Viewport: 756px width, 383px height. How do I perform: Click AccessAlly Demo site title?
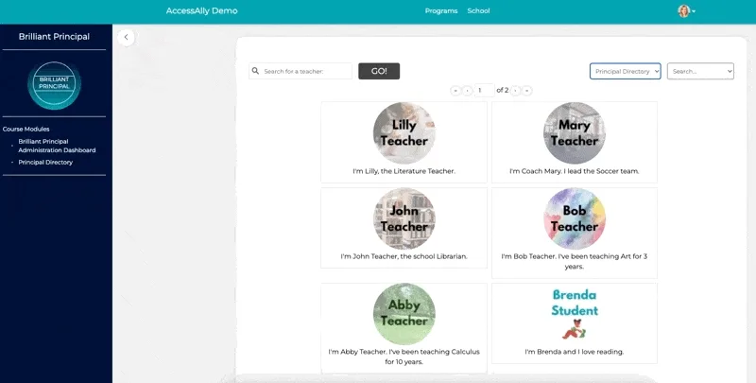(x=201, y=10)
